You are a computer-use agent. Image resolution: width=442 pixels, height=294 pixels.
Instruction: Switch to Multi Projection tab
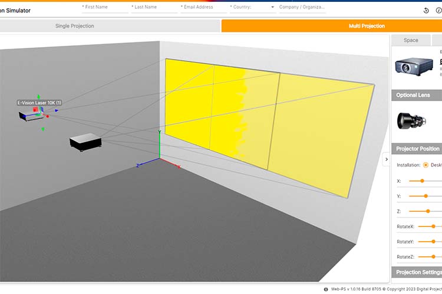click(x=332, y=26)
